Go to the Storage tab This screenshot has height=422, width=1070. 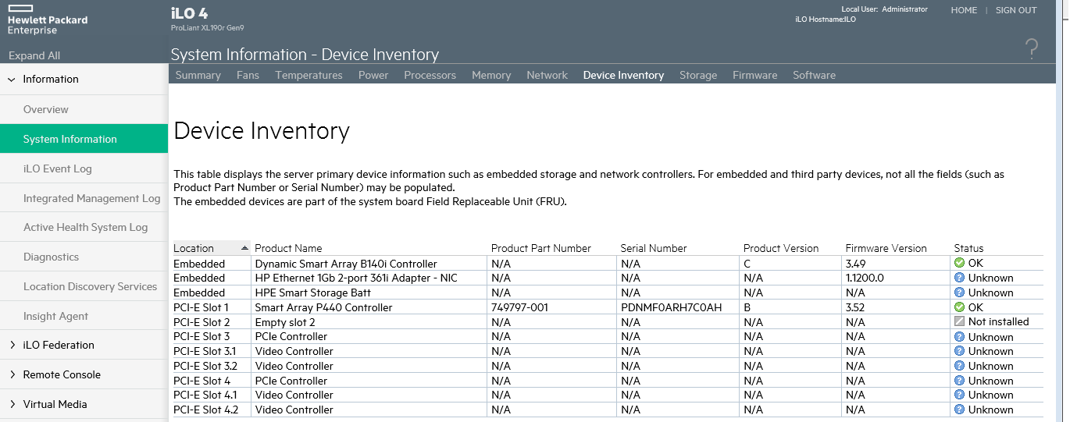697,75
